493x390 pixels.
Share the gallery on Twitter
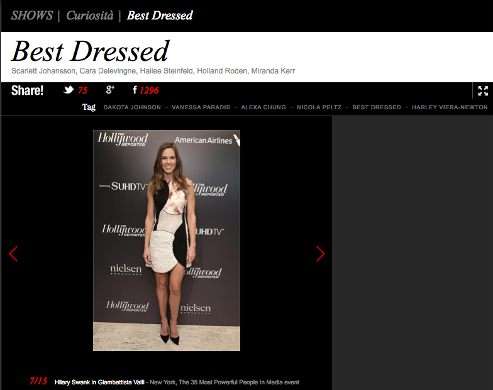pyautogui.click(x=69, y=90)
